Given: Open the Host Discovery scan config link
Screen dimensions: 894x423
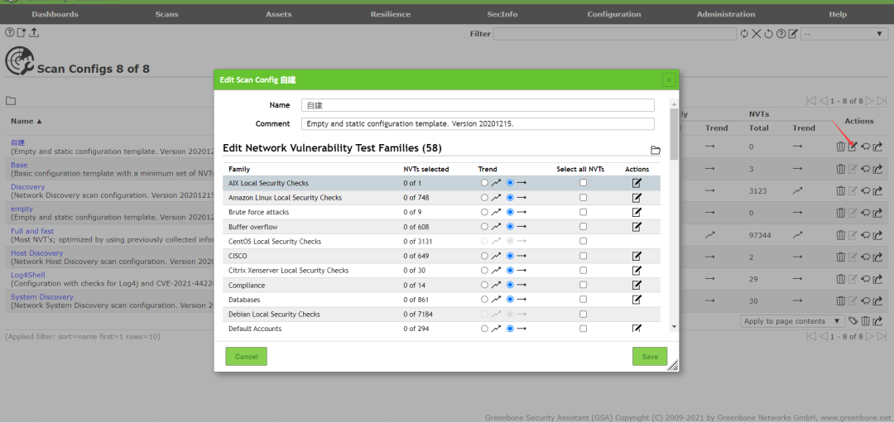Looking at the screenshot, I should pyautogui.click(x=37, y=253).
